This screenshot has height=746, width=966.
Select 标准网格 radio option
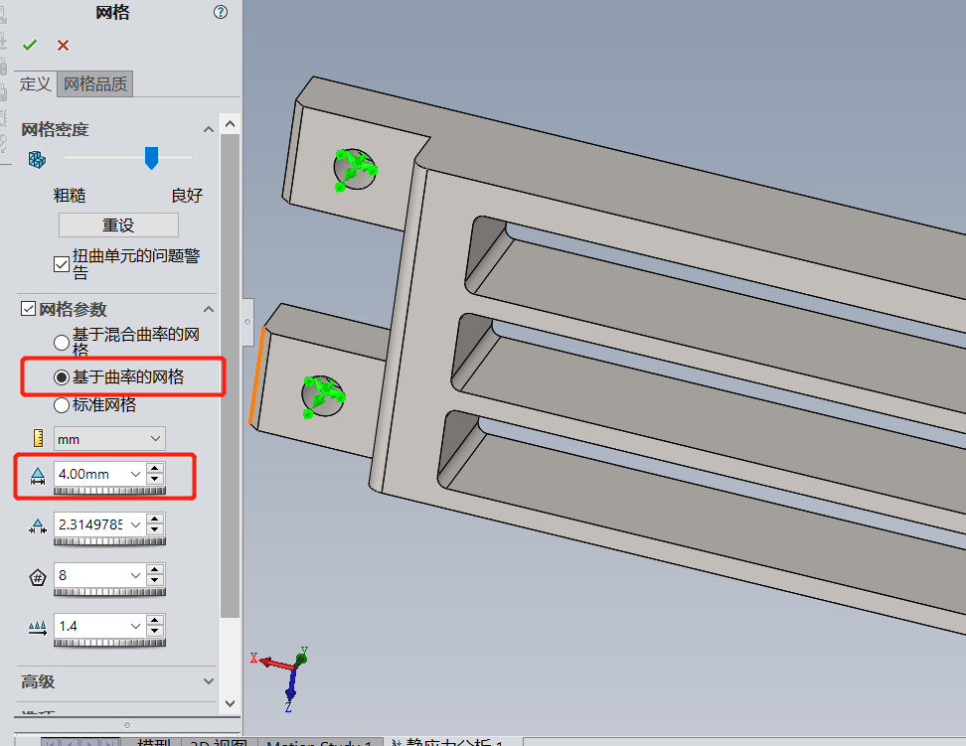pyautogui.click(x=61, y=405)
